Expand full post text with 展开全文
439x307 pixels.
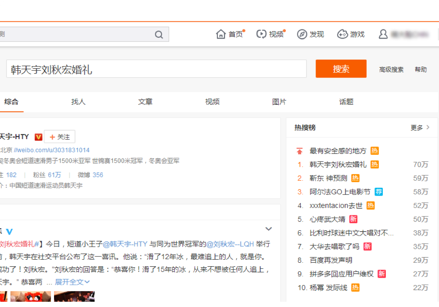(72, 282)
